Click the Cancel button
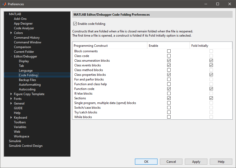This screenshot has width=236, height=168. [171, 161]
